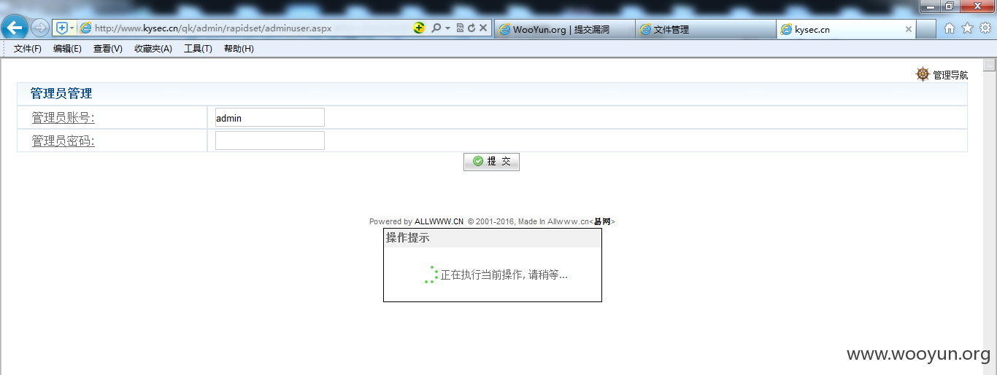997x375 pixels.
Task: Click the ALLWWW.CN footer link
Action: (x=439, y=221)
